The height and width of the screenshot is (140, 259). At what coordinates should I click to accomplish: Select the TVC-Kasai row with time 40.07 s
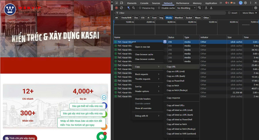186,89
